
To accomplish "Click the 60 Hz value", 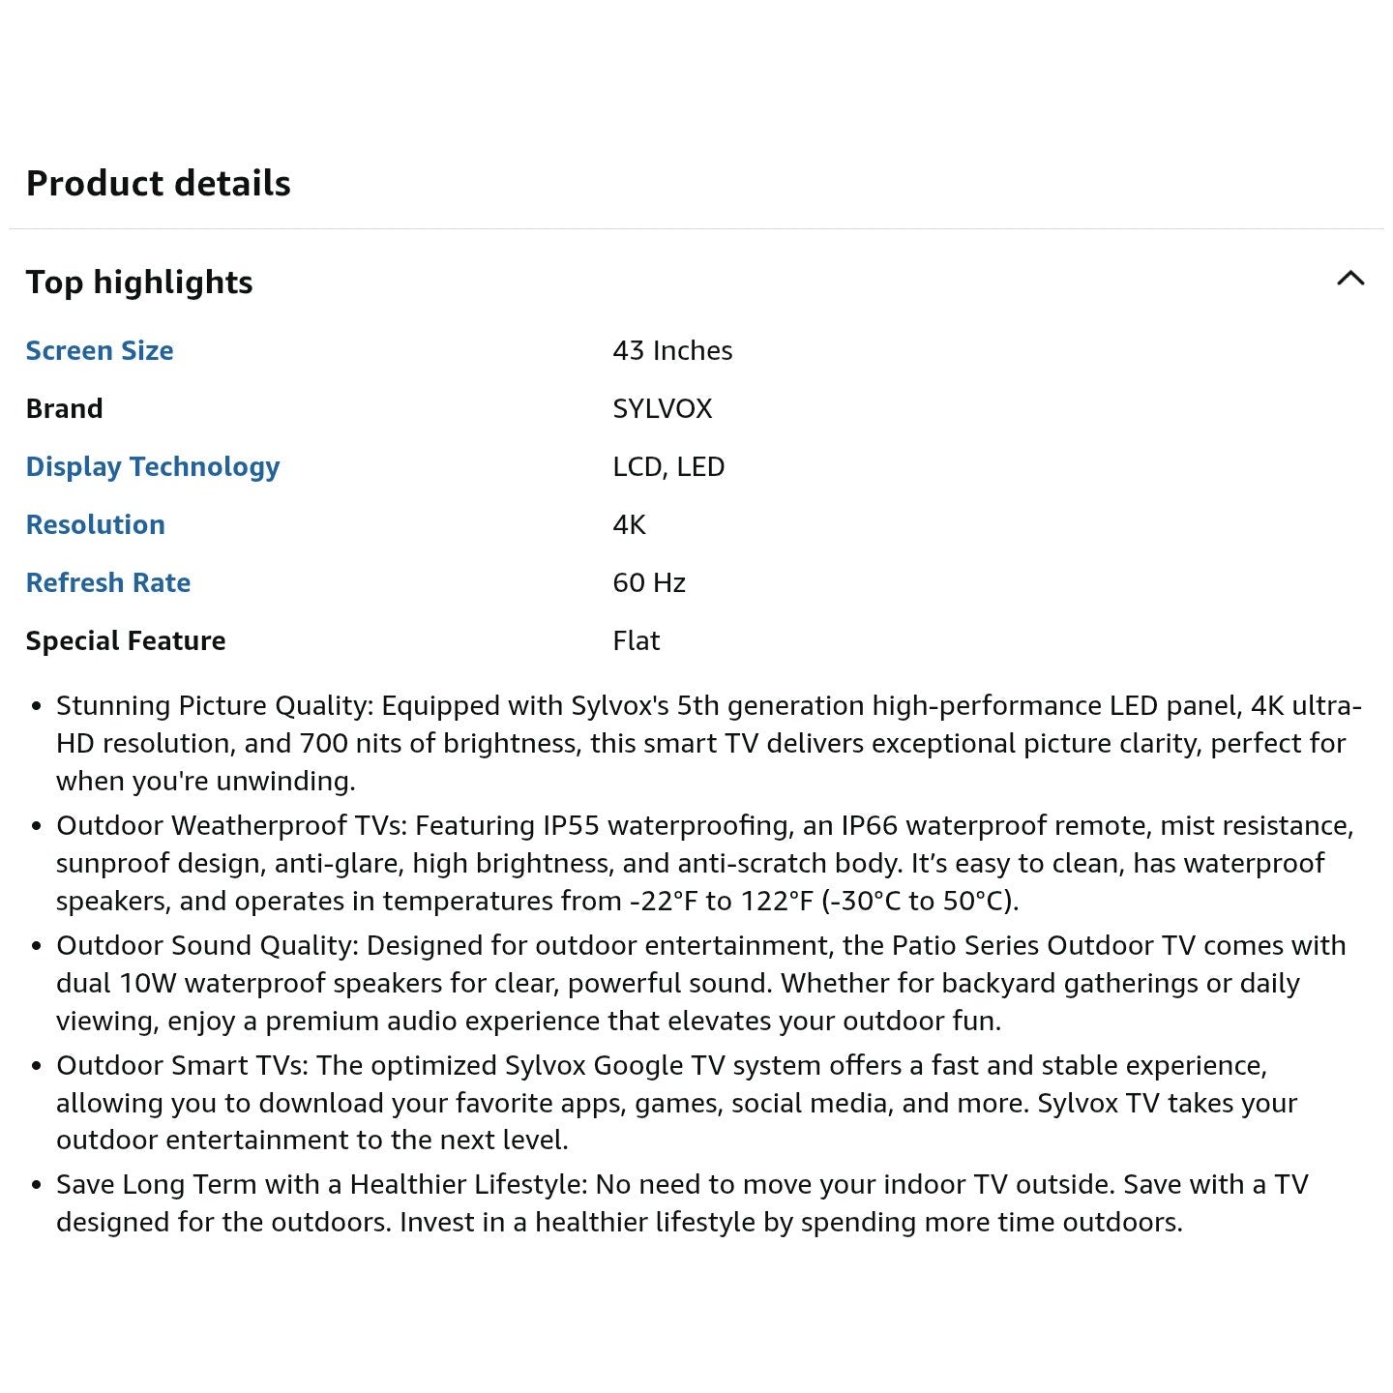I will tap(649, 582).
